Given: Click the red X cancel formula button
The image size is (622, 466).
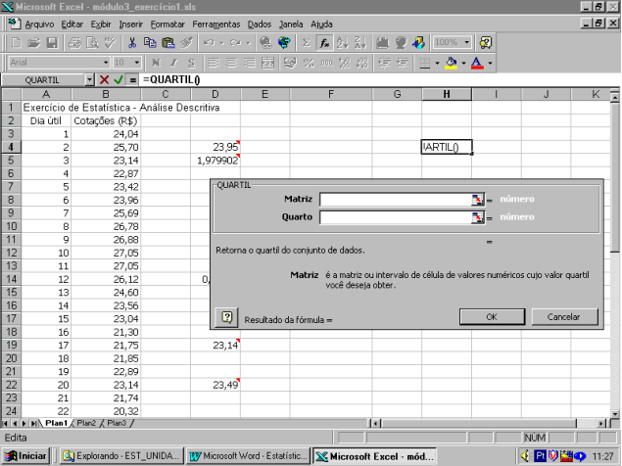Looking at the screenshot, I should coord(104,78).
